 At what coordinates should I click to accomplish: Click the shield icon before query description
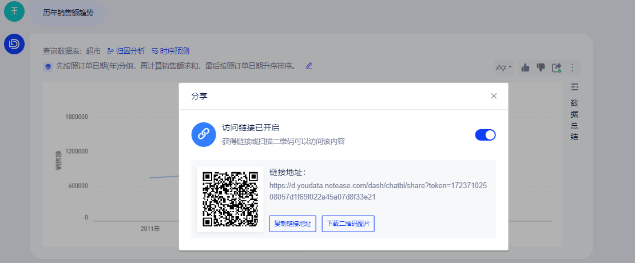tap(48, 66)
